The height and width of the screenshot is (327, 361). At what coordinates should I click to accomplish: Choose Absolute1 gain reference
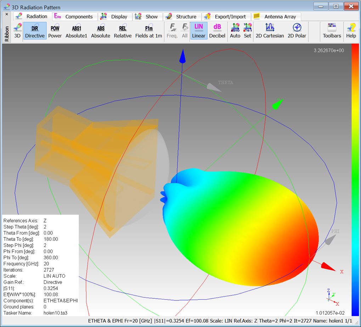[x=77, y=31]
